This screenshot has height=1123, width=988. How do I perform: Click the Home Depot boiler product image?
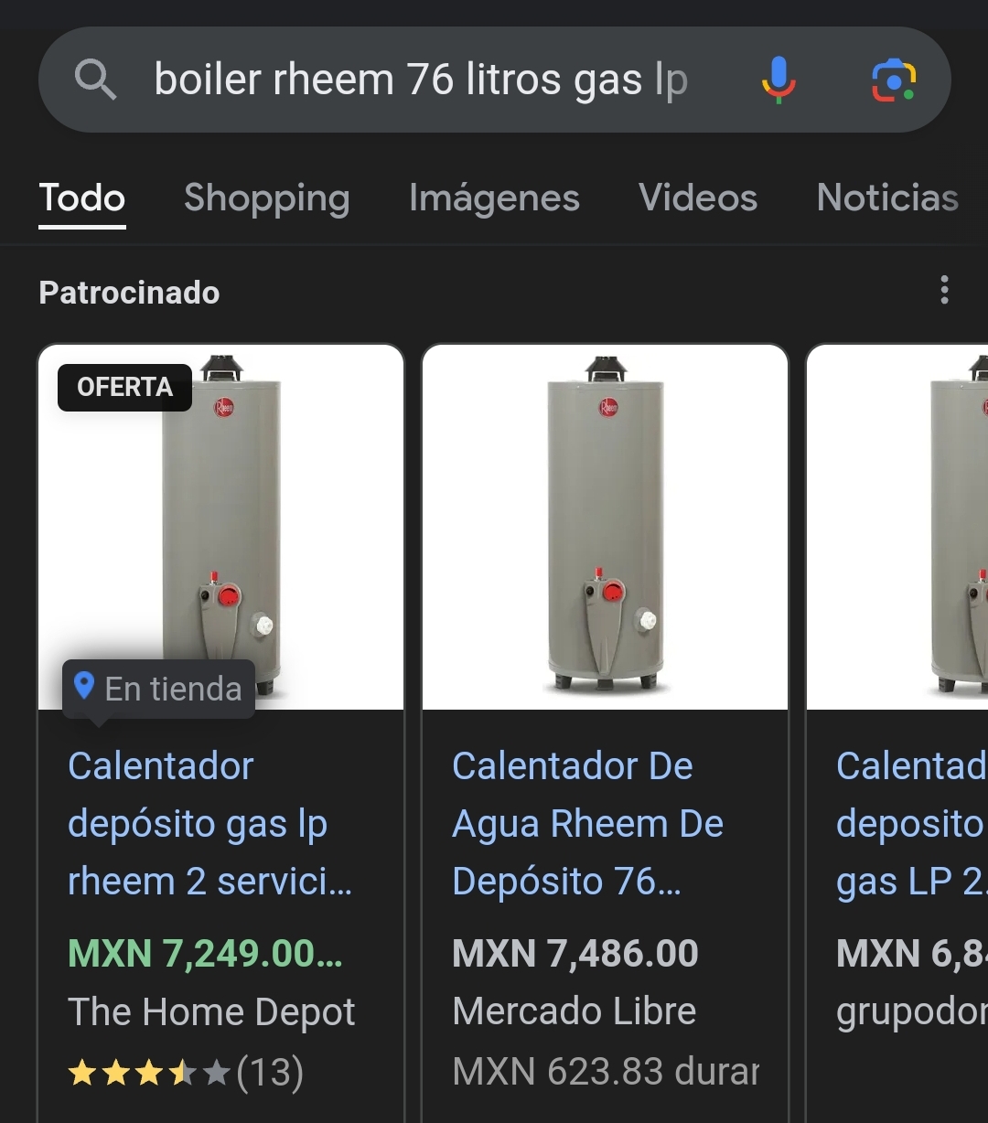(220, 527)
